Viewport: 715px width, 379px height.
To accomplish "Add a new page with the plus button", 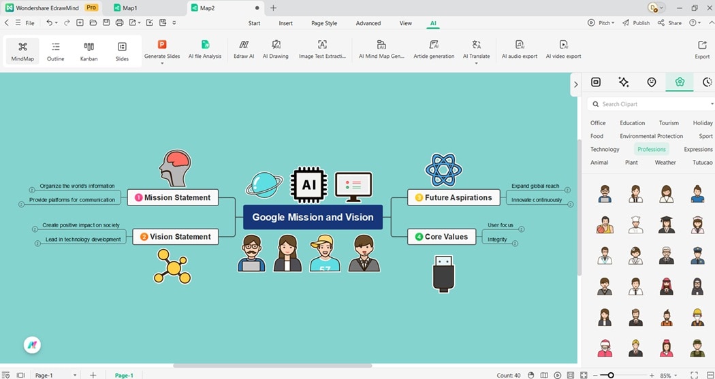I will (x=93, y=376).
